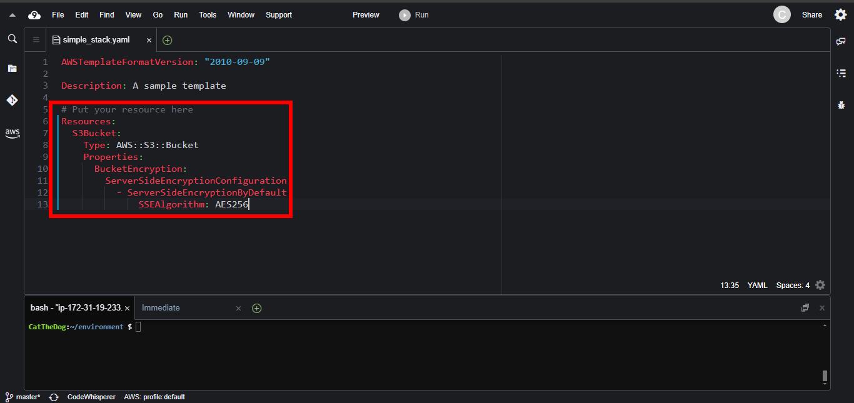Open the File menu
The height and width of the screenshot is (403, 854).
[58, 15]
